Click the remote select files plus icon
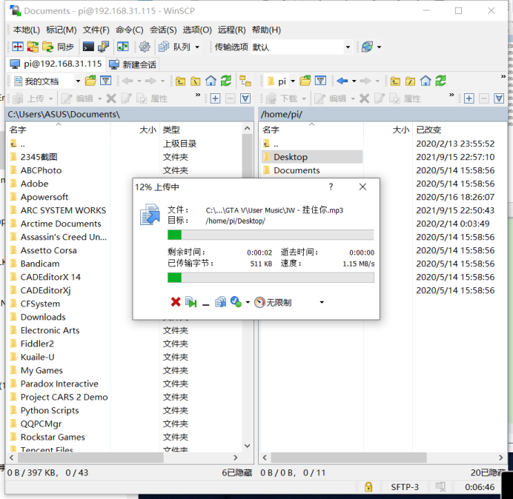Screen dimensions: 513x499 [x=469, y=98]
